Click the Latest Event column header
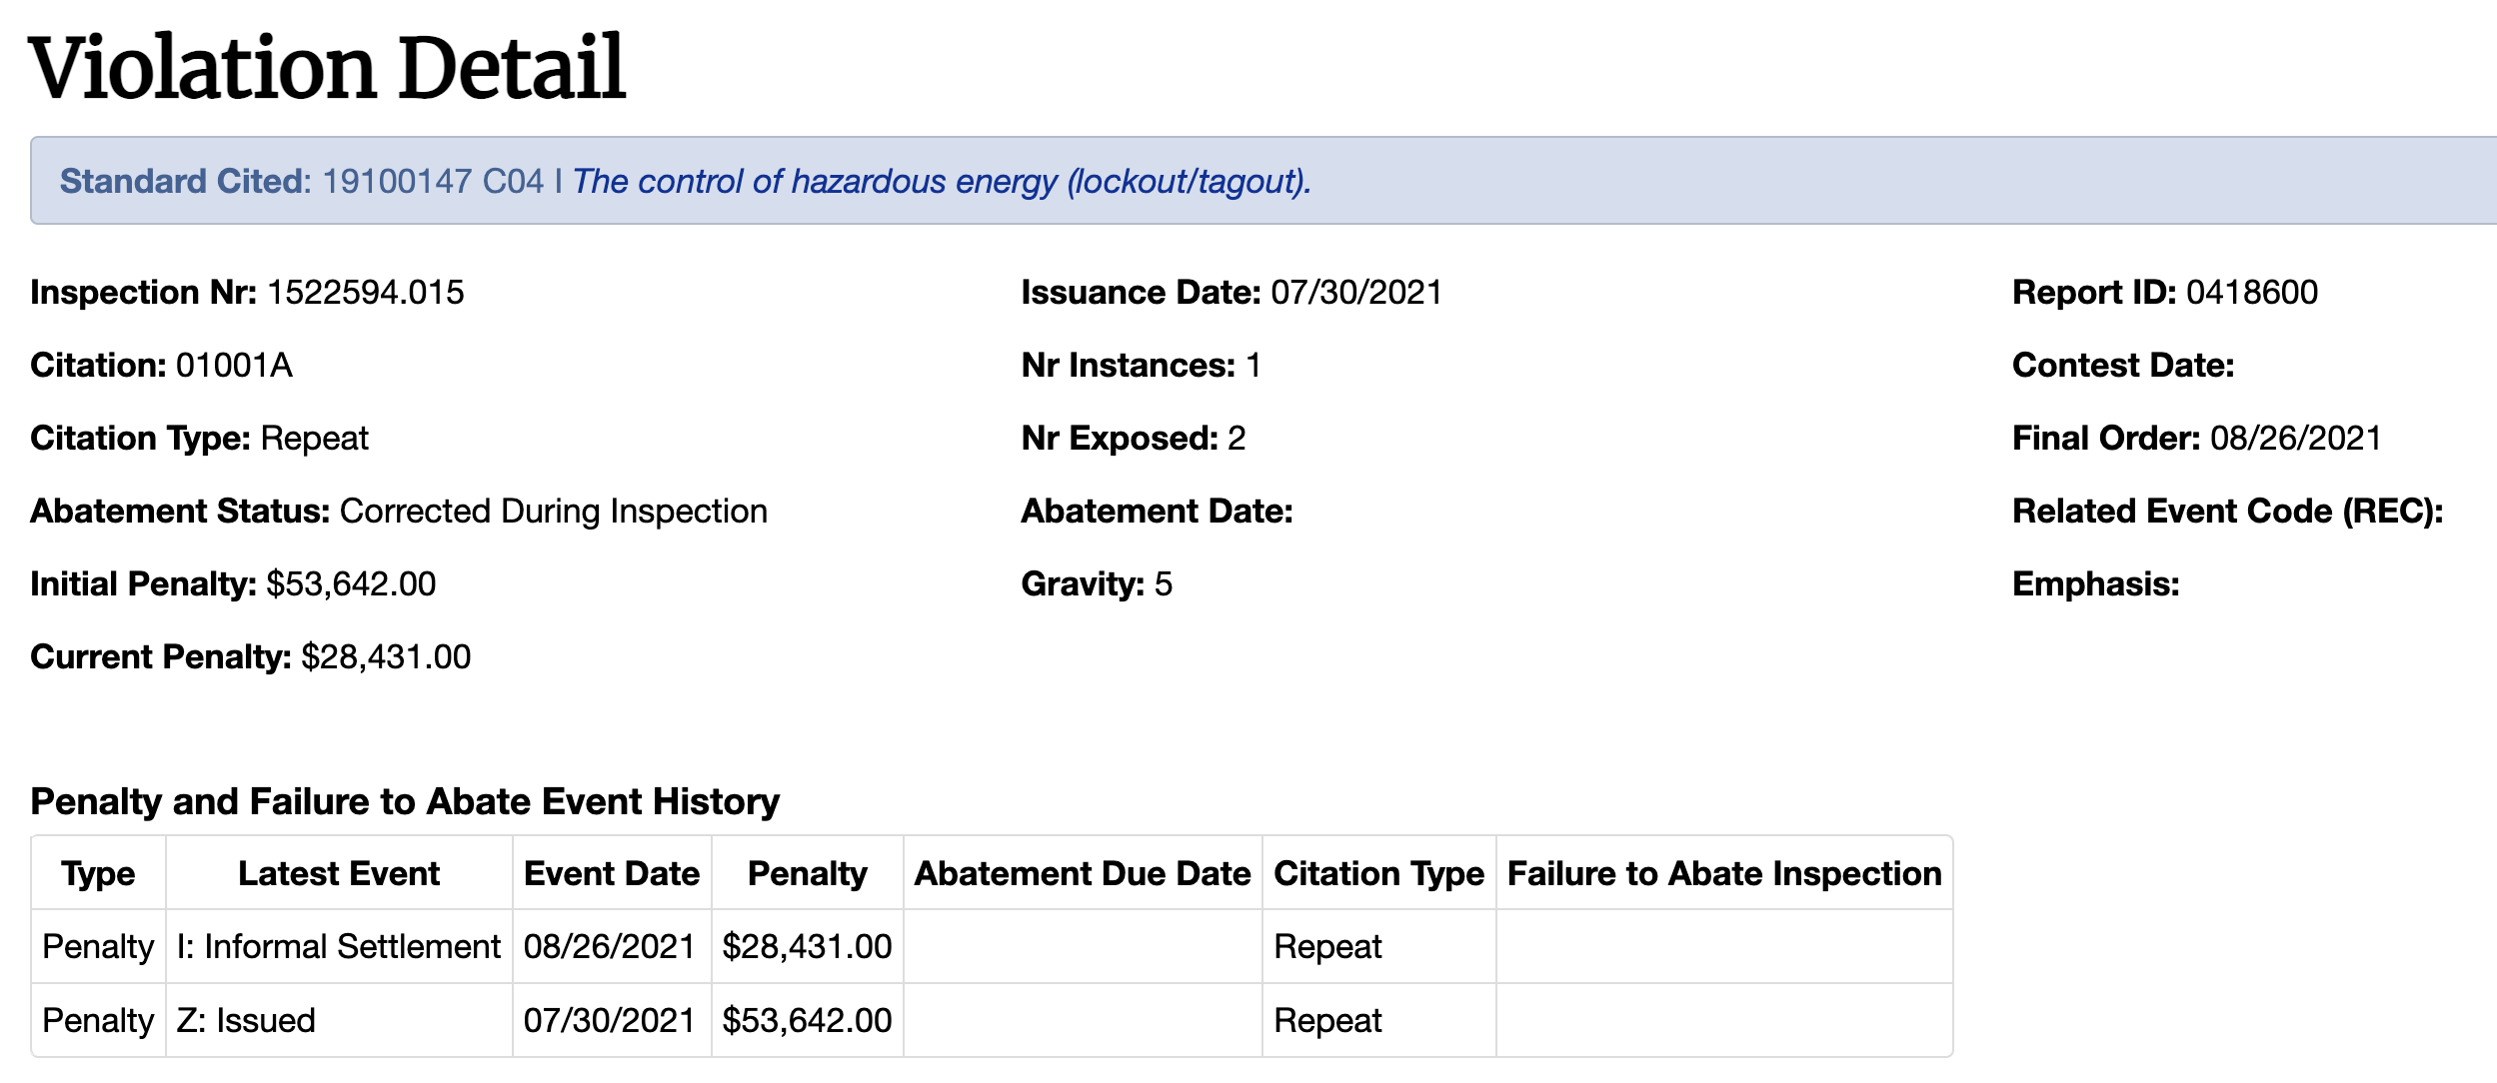Viewport: 2497px width, 1083px height. tap(339, 873)
